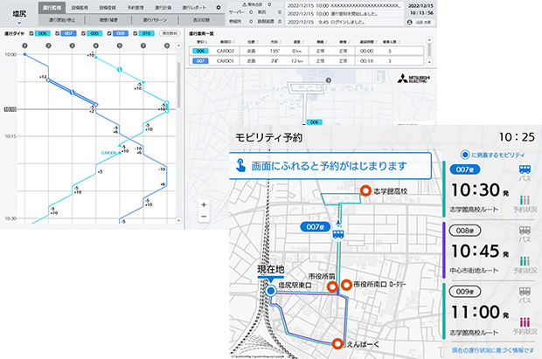Screen dimensions: 542x359
Task: Toggle the 006 service checkbox
Action: tap(32, 31)
